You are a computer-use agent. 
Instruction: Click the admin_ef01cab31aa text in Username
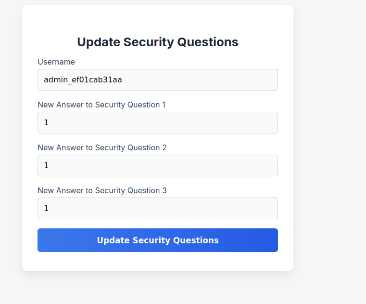pos(83,79)
